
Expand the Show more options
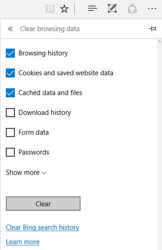click(26, 173)
